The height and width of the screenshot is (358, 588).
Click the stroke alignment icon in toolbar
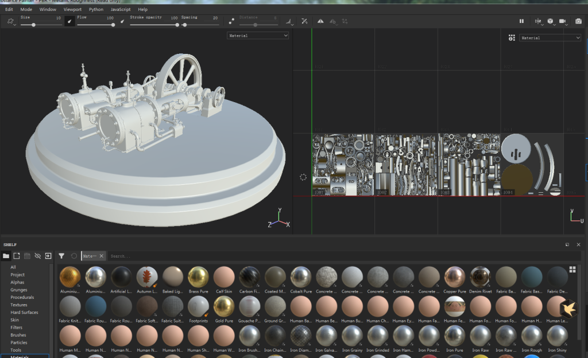pyautogui.click(x=288, y=22)
